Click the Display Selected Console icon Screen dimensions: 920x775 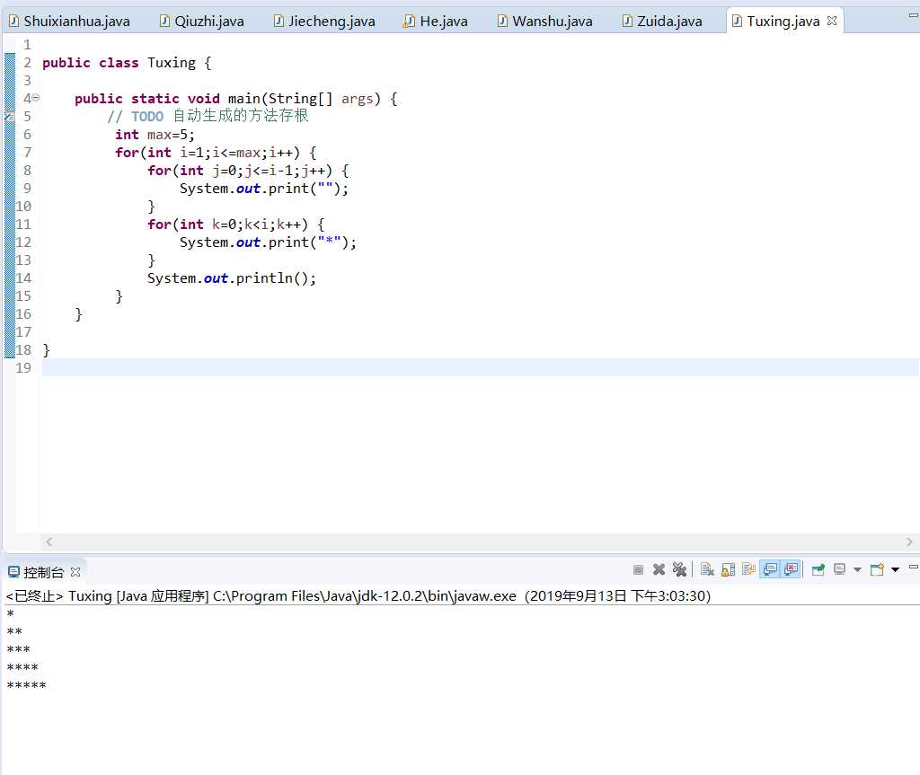pyautogui.click(x=840, y=569)
